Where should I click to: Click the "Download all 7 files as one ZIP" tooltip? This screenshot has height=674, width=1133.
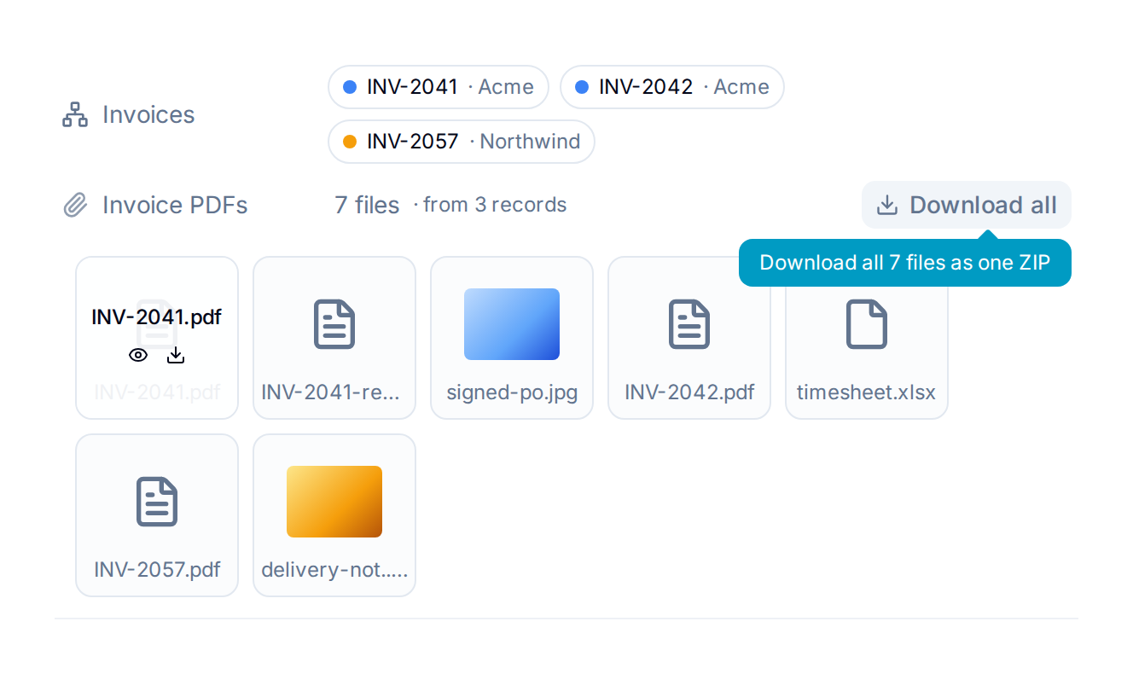pyautogui.click(x=905, y=263)
